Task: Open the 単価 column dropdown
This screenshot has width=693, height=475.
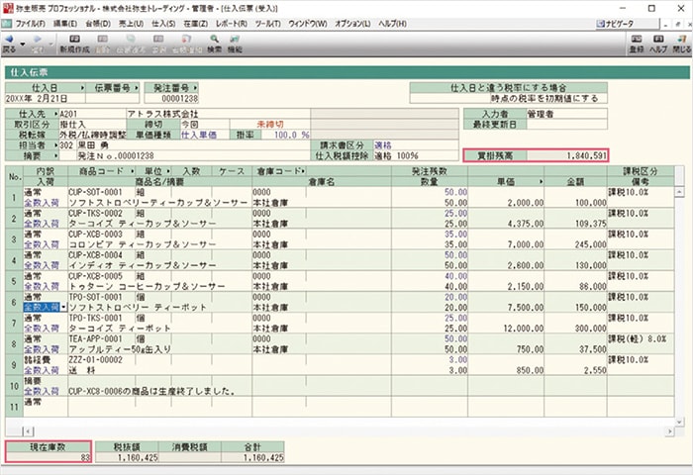Action: [541, 182]
